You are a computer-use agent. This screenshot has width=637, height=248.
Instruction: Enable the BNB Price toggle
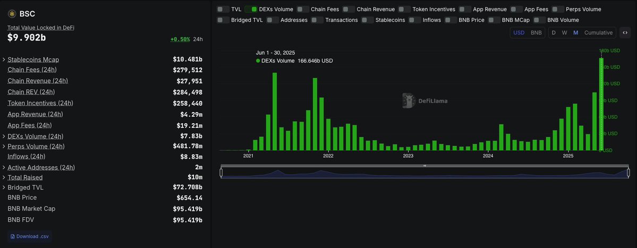pos(451,20)
